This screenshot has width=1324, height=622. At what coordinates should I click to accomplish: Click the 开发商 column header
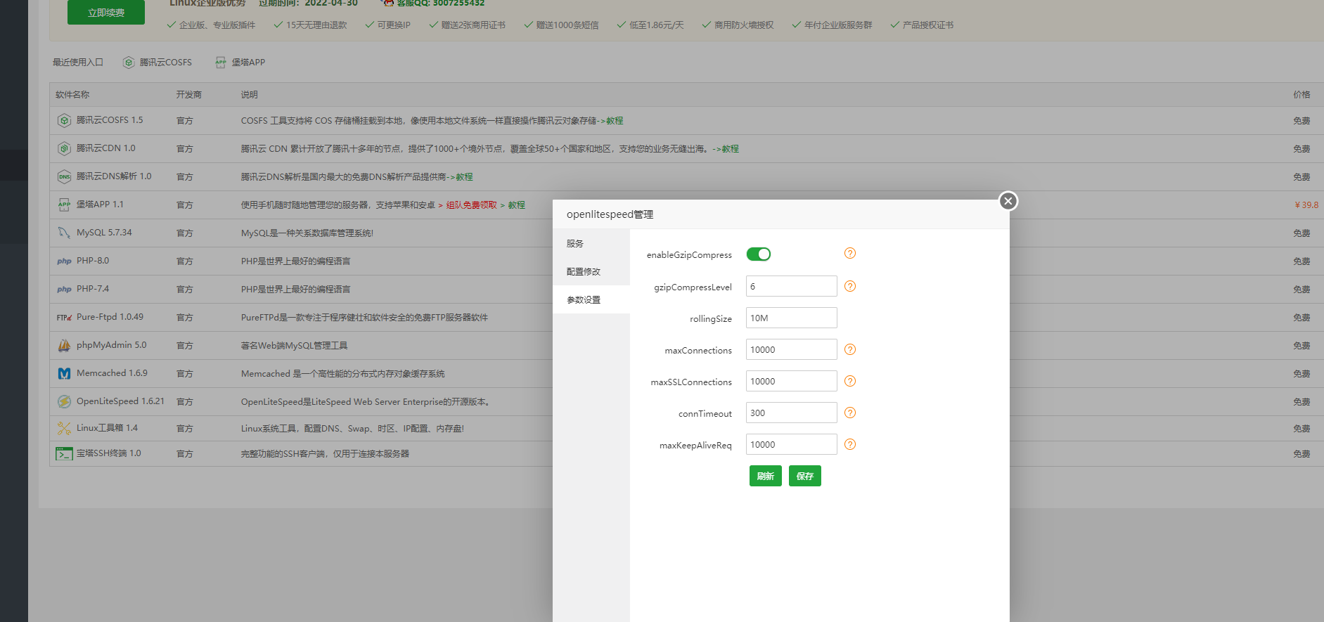pos(189,95)
